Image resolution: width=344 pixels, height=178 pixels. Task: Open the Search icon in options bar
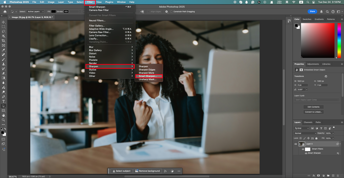tap(327, 12)
